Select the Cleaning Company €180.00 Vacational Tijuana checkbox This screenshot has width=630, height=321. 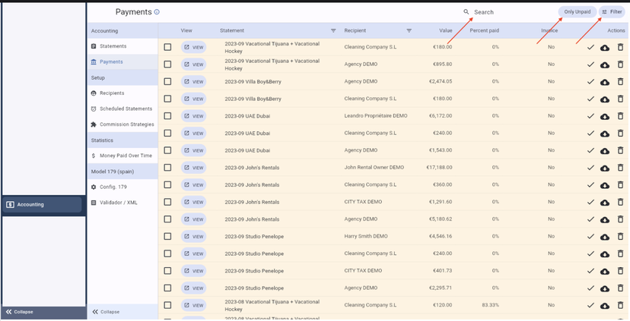coord(167,47)
